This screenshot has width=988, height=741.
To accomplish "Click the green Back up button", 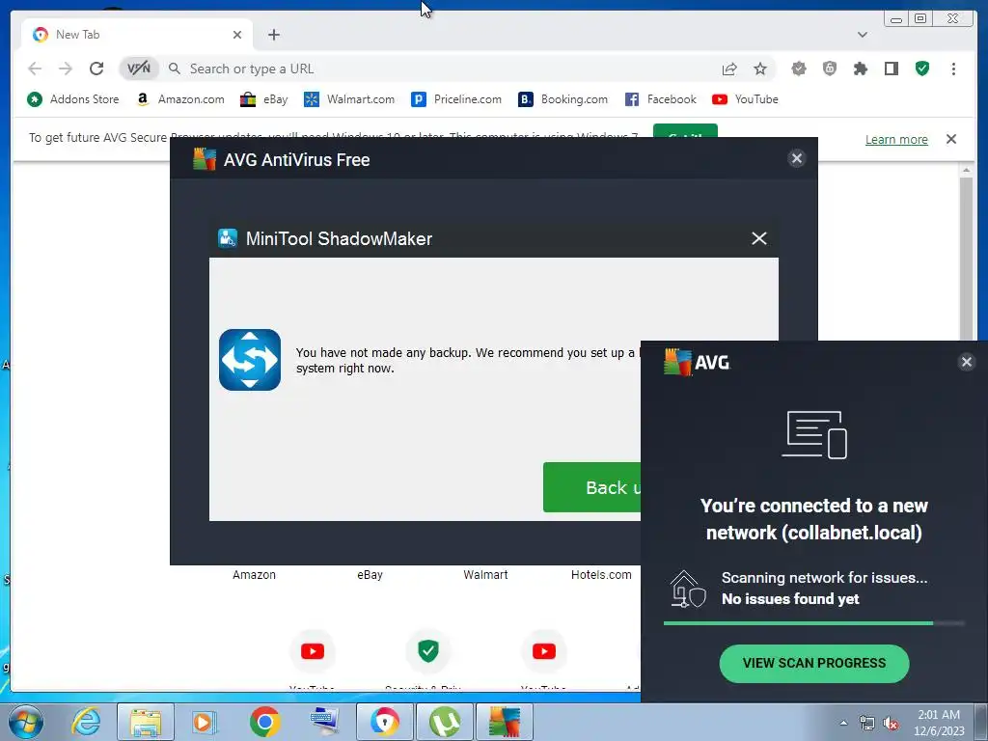I will tap(591, 487).
